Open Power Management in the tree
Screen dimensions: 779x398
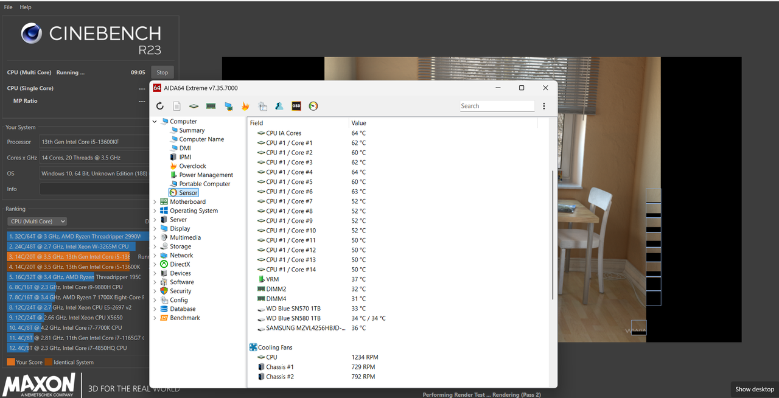pyautogui.click(x=206, y=175)
